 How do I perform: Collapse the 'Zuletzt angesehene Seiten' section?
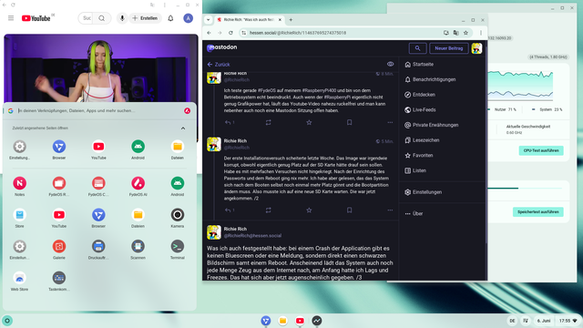pos(183,128)
